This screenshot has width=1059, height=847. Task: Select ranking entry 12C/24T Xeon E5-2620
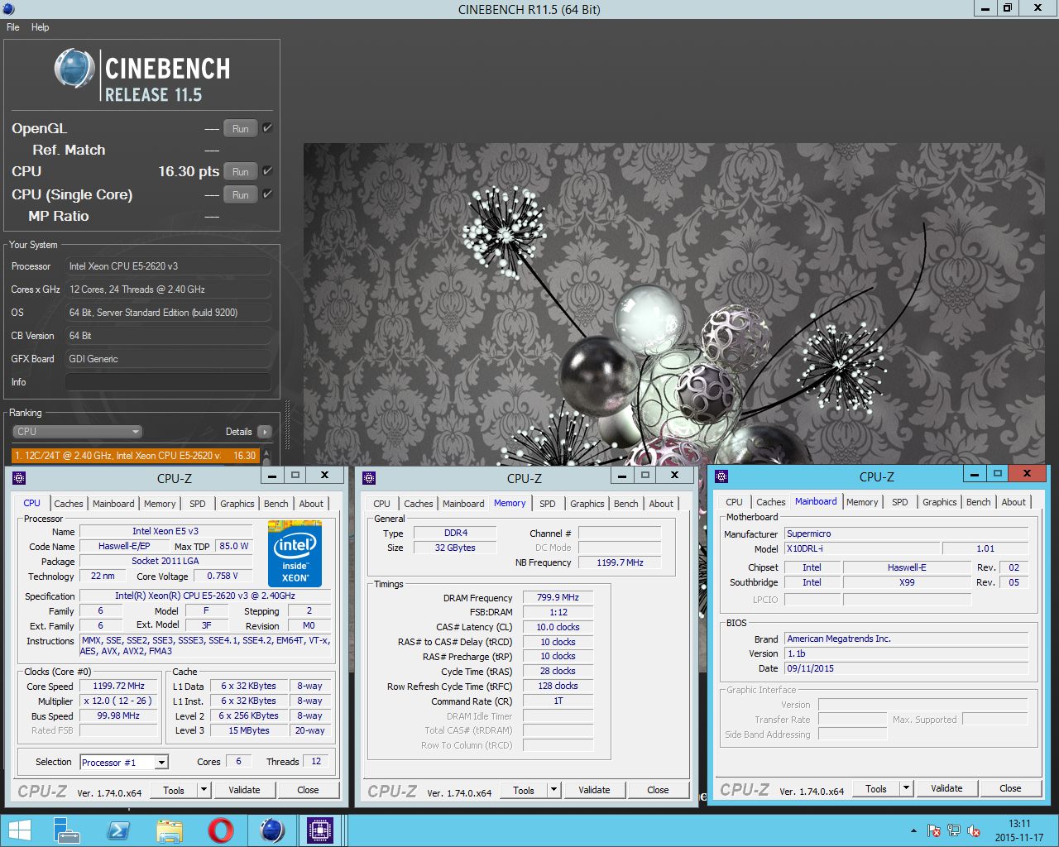[136, 456]
